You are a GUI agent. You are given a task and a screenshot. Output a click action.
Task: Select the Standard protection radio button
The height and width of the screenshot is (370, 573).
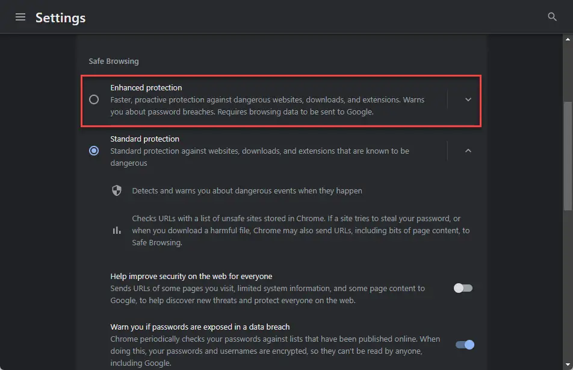point(94,151)
